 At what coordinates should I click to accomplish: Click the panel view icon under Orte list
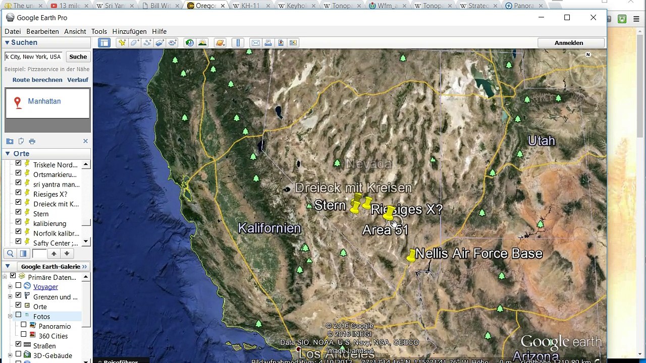click(23, 254)
